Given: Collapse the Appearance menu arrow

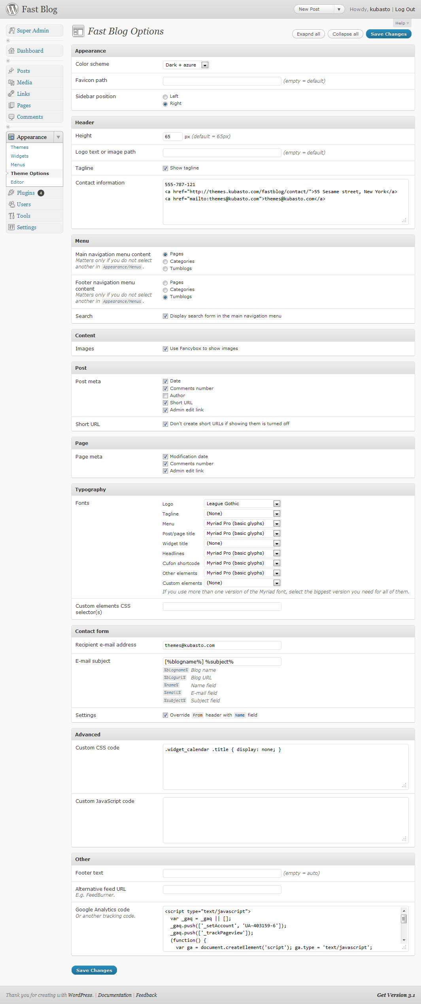Looking at the screenshot, I should (58, 137).
